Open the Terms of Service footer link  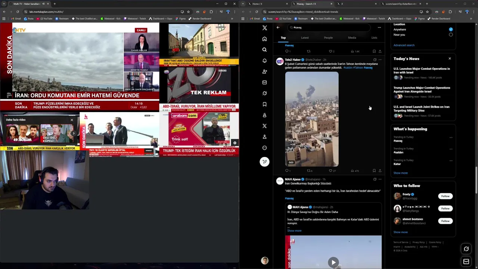[401, 242]
